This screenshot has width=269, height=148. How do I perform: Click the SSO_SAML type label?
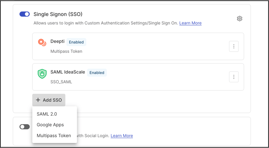(x=61, y=82)
